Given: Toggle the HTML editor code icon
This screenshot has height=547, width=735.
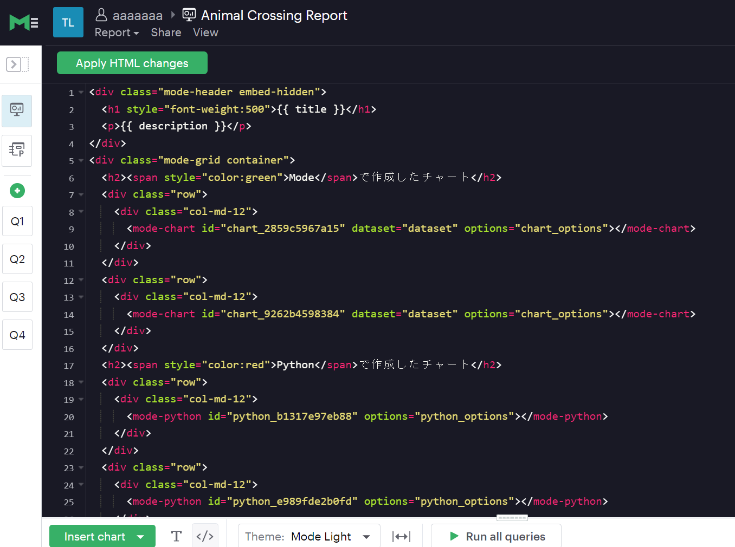Looking at the screenshot, I should [205, 536].
